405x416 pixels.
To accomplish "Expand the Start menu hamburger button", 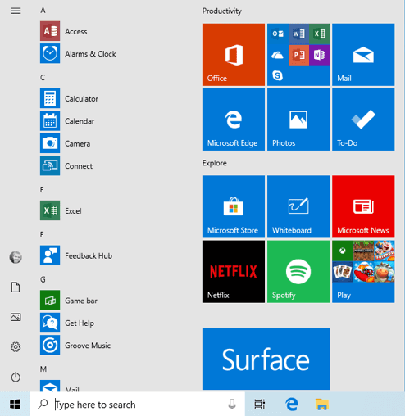I will (16, 11).
